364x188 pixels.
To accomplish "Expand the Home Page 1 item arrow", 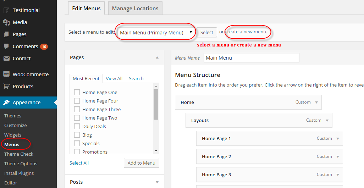I will click(338, 139).
